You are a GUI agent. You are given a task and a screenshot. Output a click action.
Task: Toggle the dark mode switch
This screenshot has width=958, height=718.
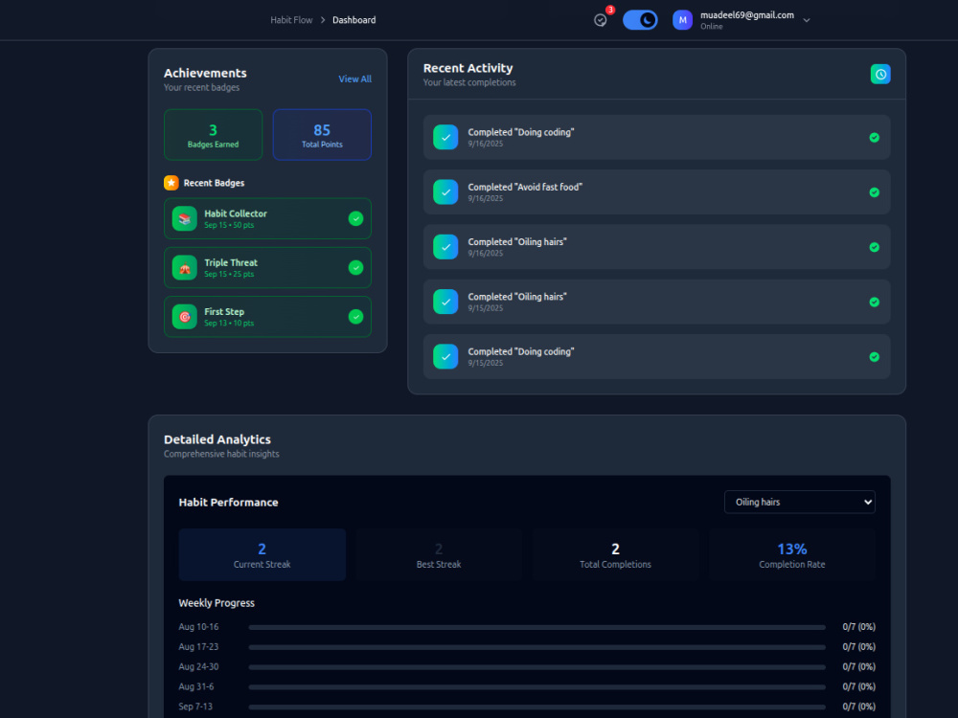640,20
